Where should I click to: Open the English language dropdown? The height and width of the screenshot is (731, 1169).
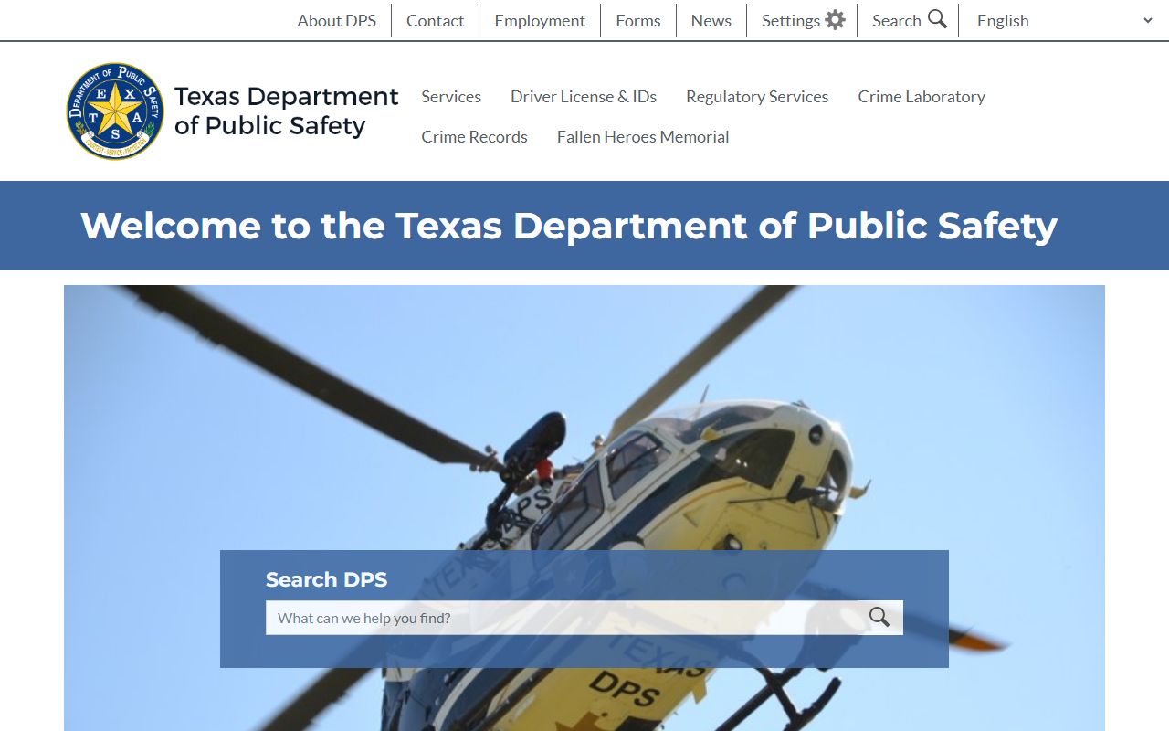tap(1065, 20)
